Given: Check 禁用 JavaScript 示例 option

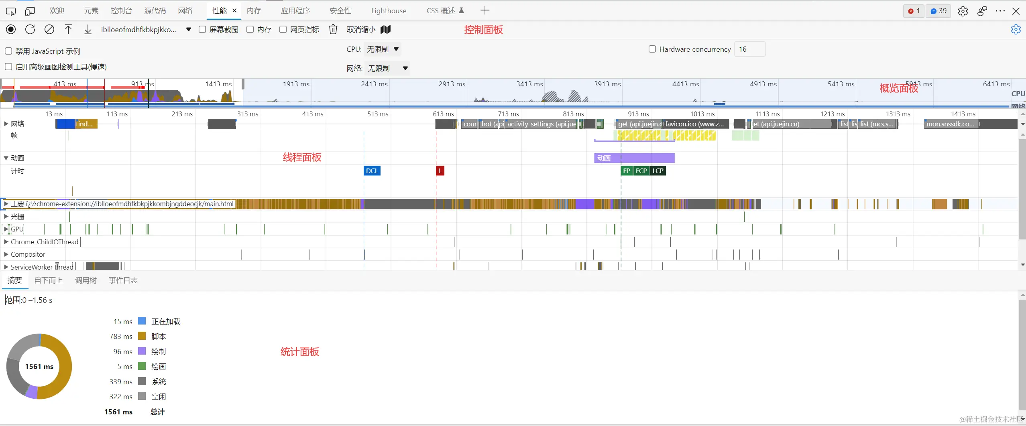Looking at the screenshot, I should (x=8, y=51).
